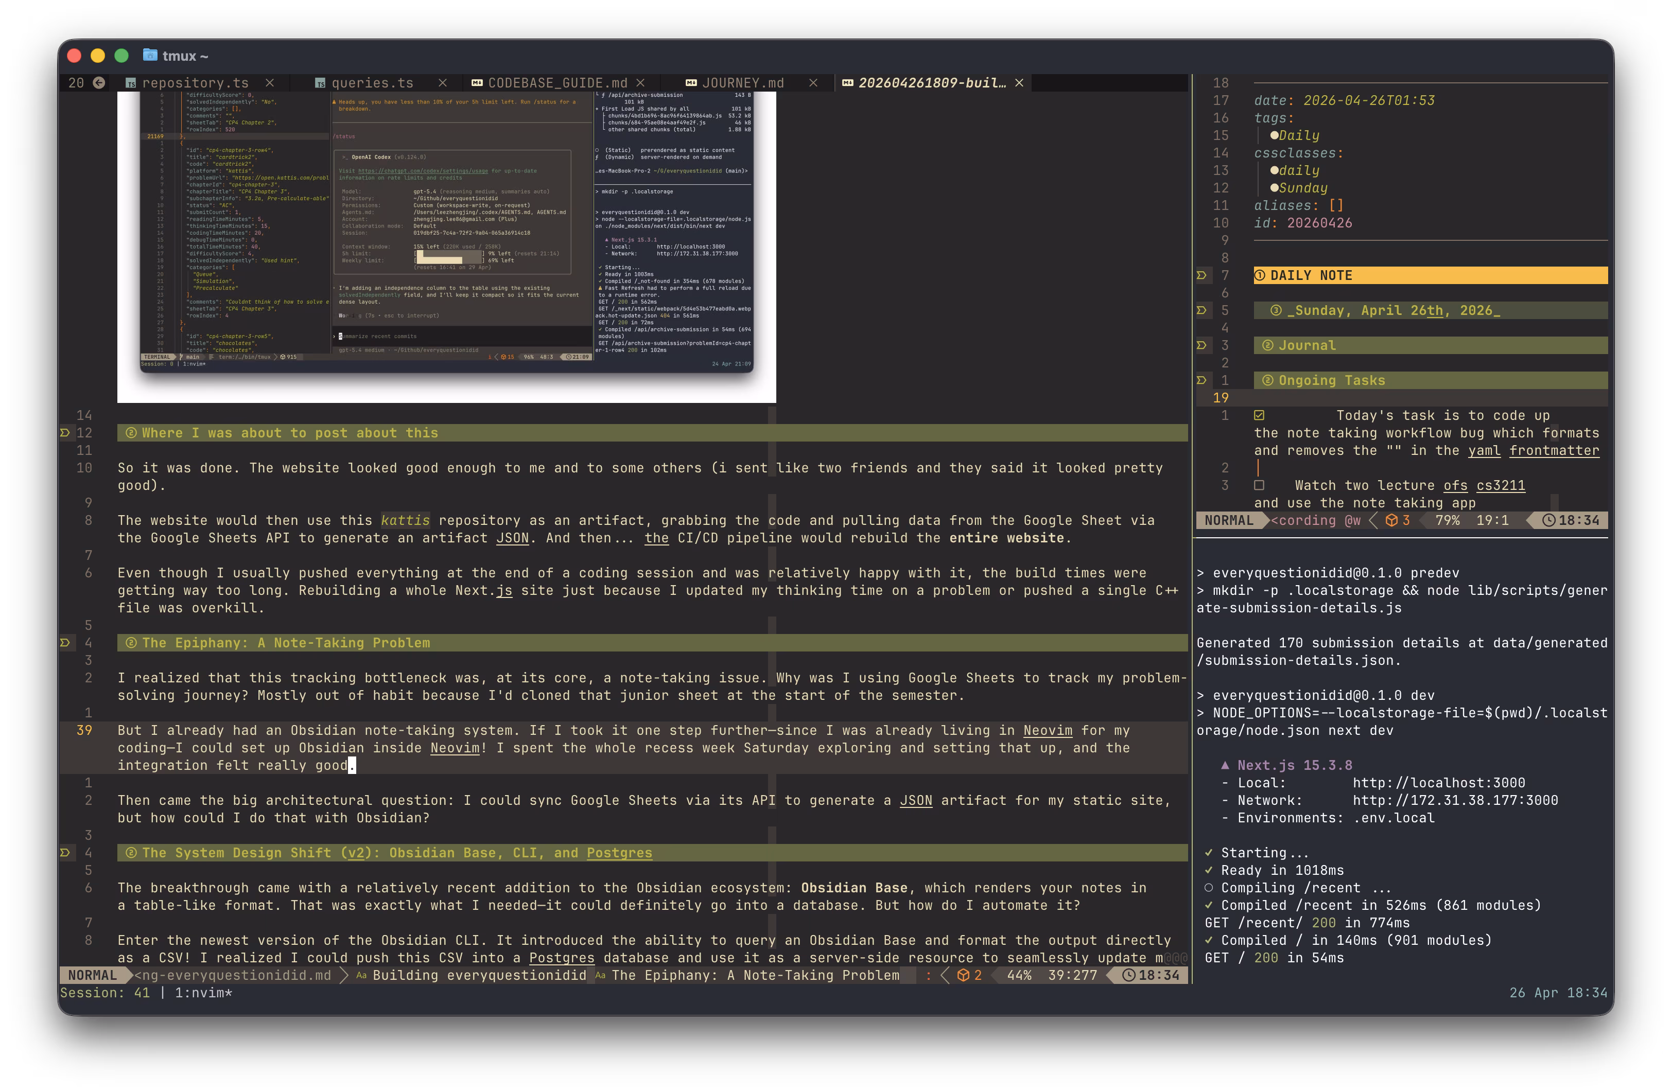The height and width of the screenshot is (1092, 1672).
Task: Click the Markdown icon on JOURNEY.md tab
Action: click(x=691, y=82)
